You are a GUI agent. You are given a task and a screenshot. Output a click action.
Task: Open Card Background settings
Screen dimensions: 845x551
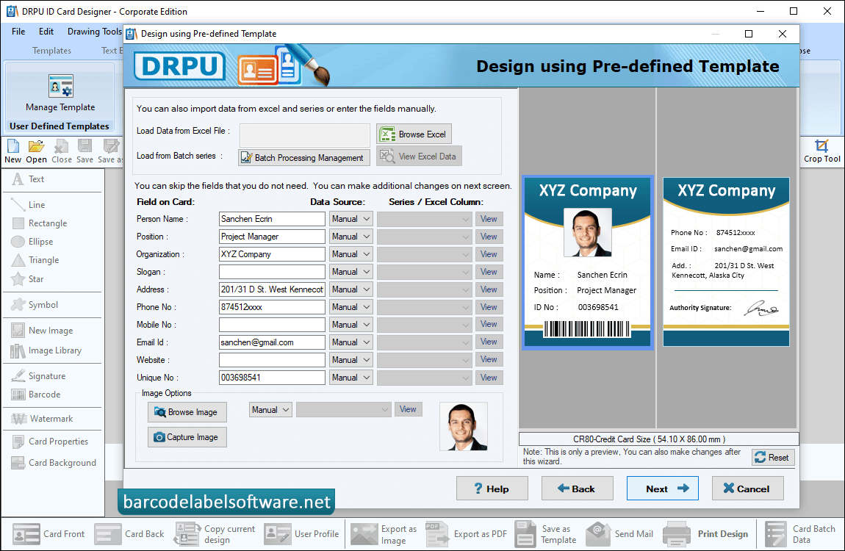point(52,463)
